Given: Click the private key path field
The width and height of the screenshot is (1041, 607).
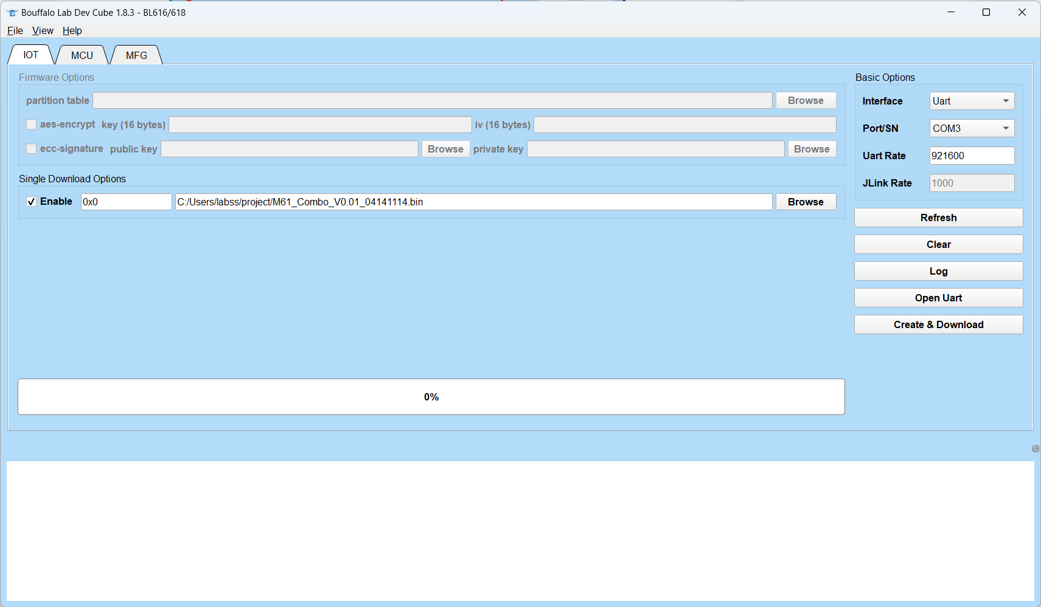Looking at the screenshot, I should click(x=656, y=149).
